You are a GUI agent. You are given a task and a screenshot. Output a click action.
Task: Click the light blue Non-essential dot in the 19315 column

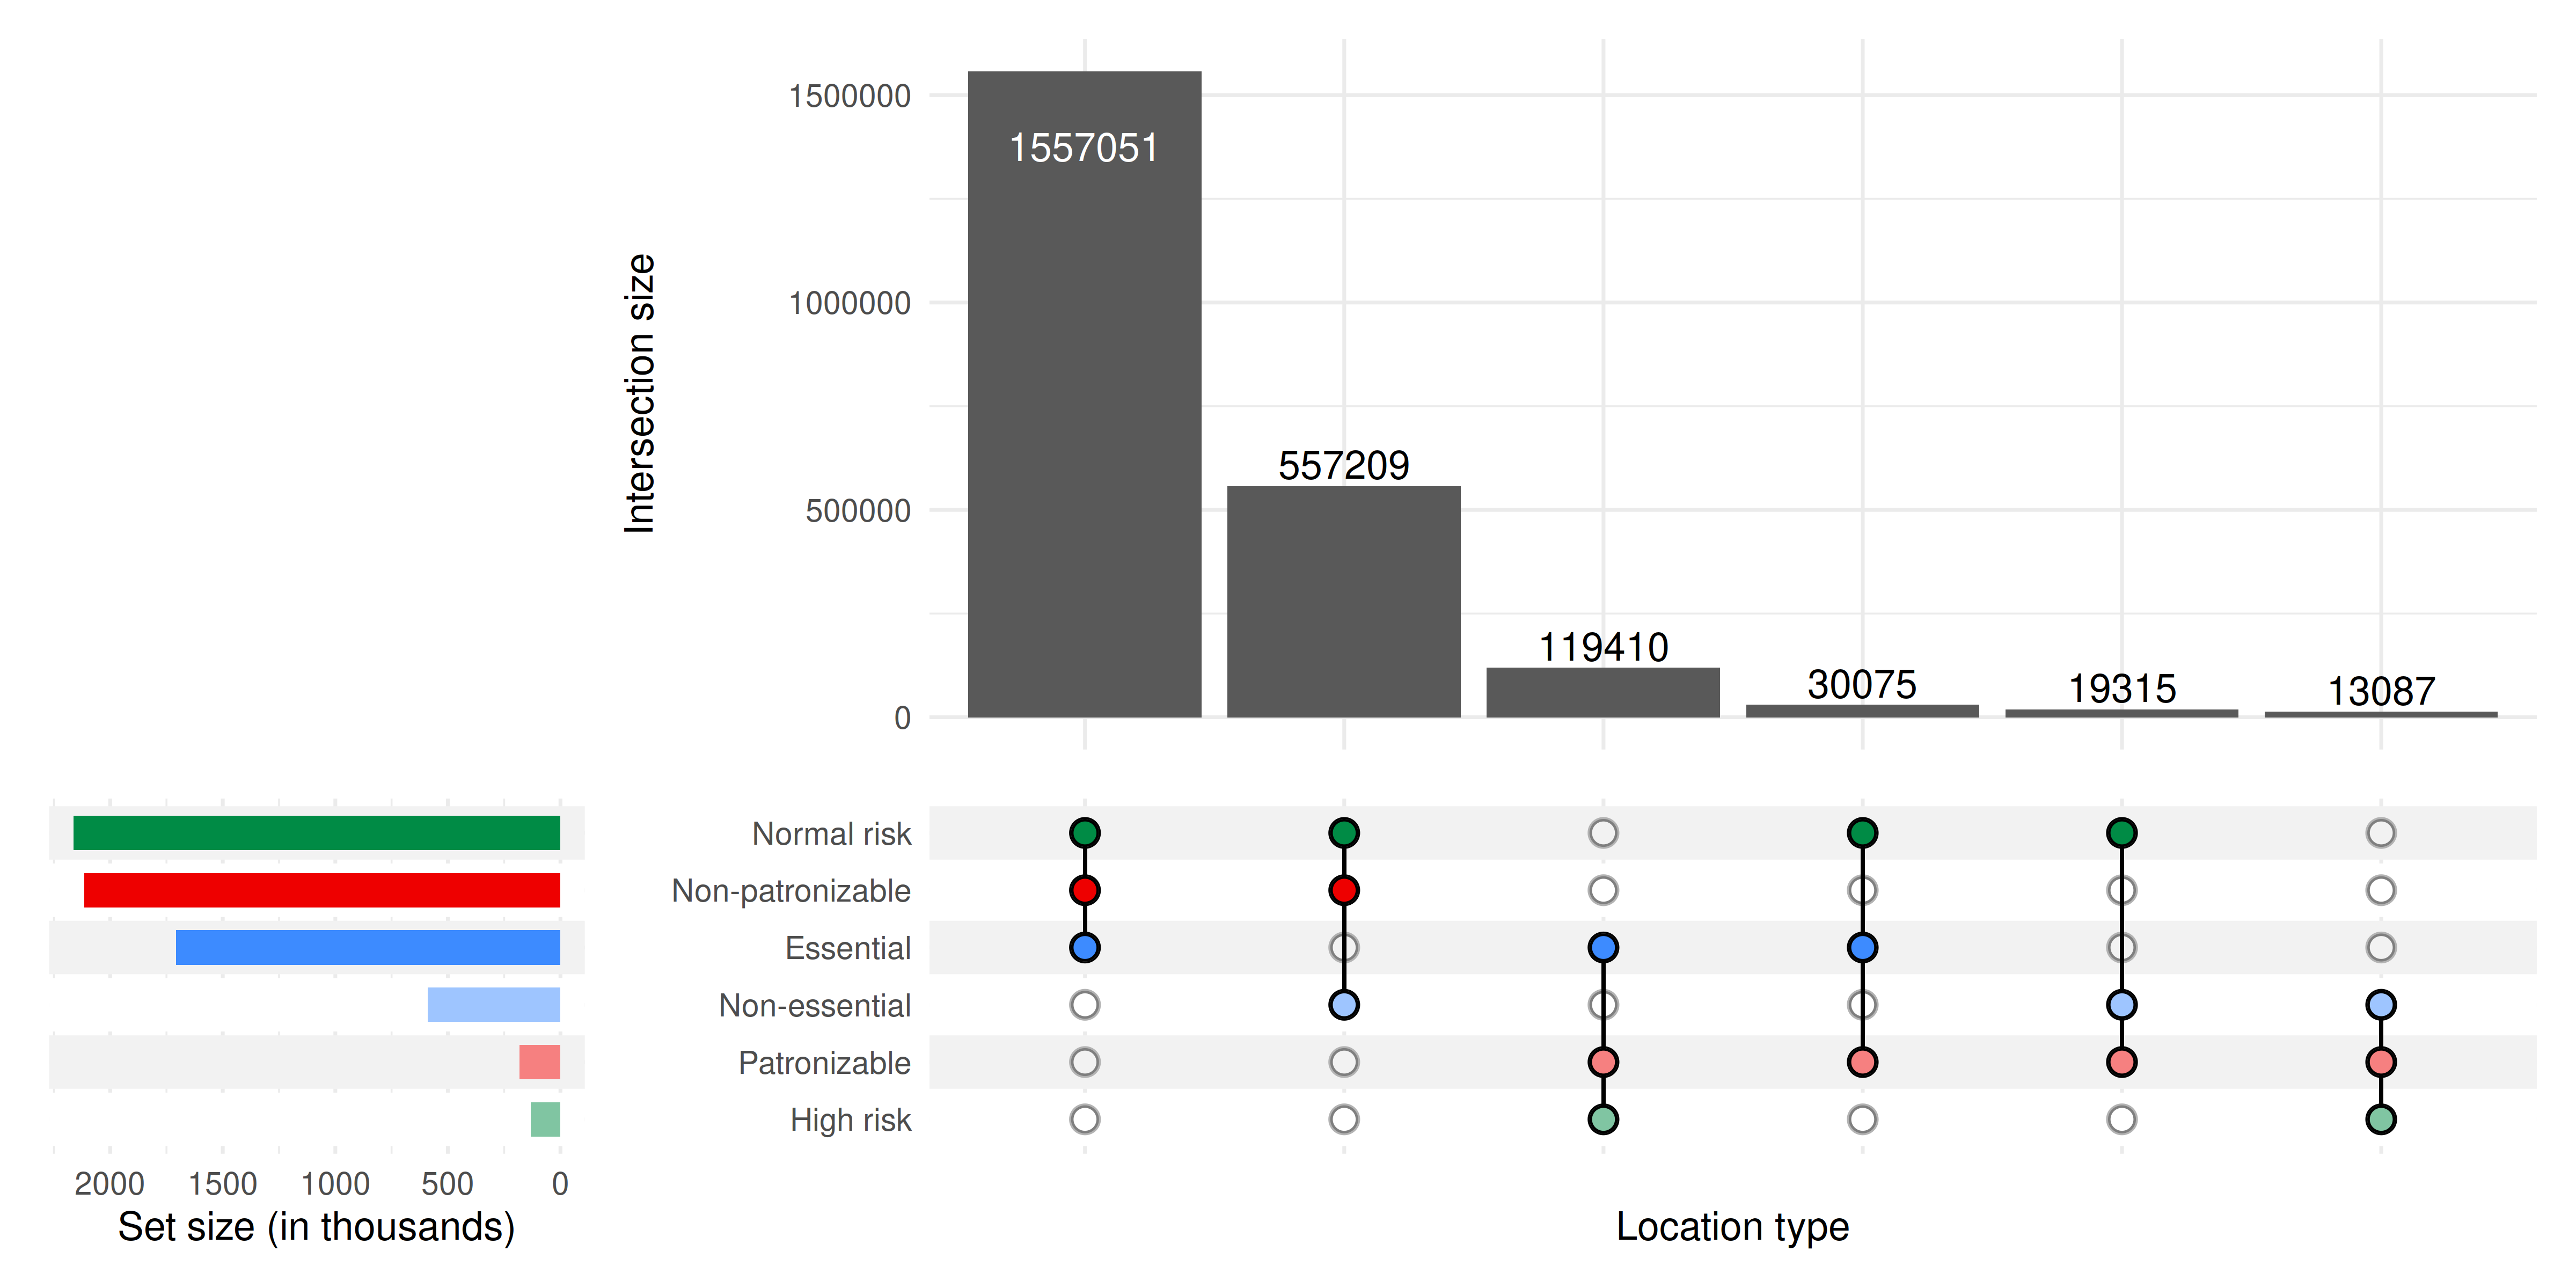[2121, 1004]
